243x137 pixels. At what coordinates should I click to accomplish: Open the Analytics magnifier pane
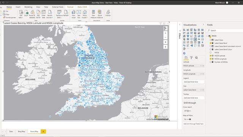click(197, 58)
